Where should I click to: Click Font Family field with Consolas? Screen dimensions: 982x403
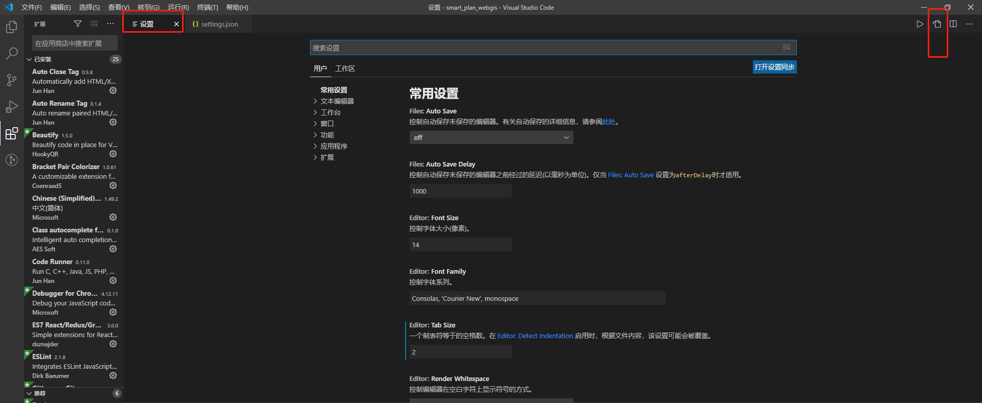pos(537,298)
